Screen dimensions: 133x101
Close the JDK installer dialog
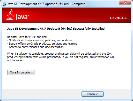point(125,3)
